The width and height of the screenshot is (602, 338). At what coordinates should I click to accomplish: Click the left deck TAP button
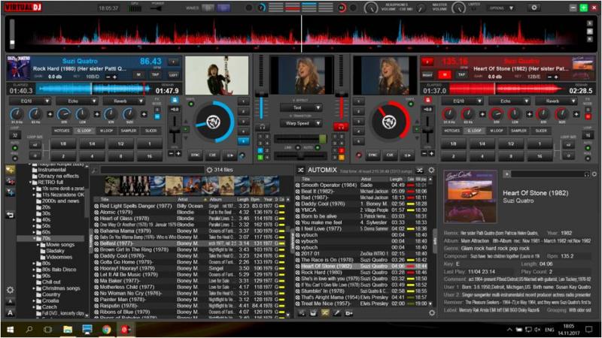[156, 74]
